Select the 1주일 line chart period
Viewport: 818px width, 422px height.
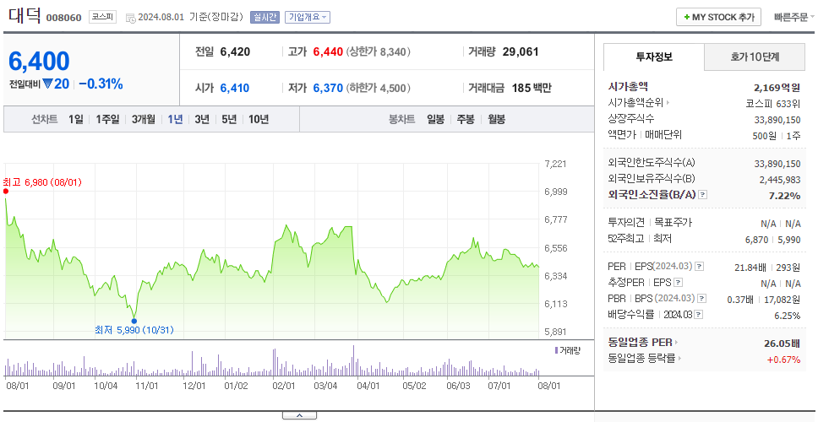click(107, 119)
